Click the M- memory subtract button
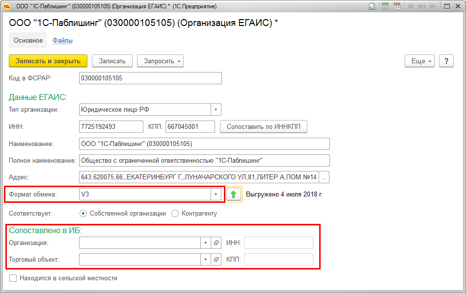 (433, 6)
